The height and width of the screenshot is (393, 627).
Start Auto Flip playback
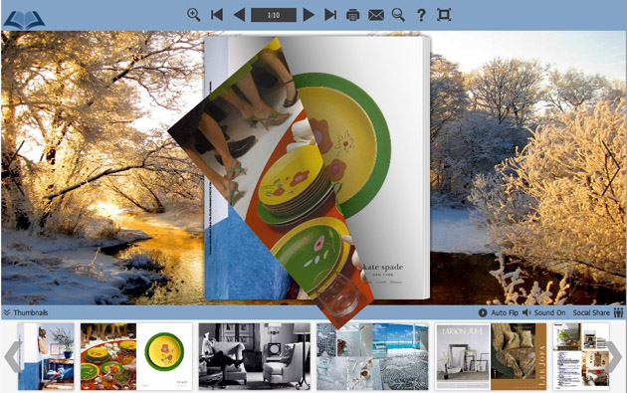click(499, 312)
